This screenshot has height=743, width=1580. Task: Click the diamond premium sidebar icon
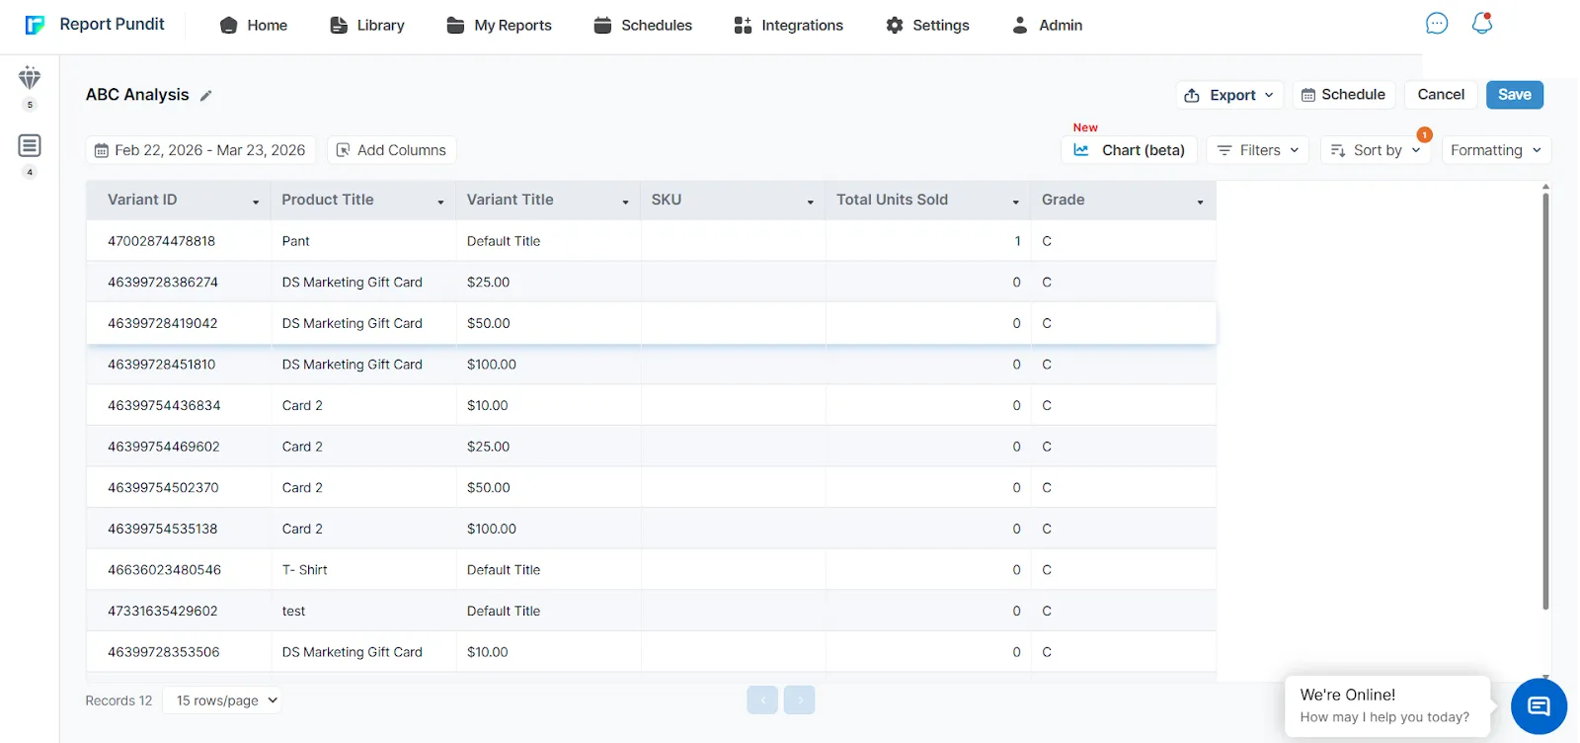(30, 78)
